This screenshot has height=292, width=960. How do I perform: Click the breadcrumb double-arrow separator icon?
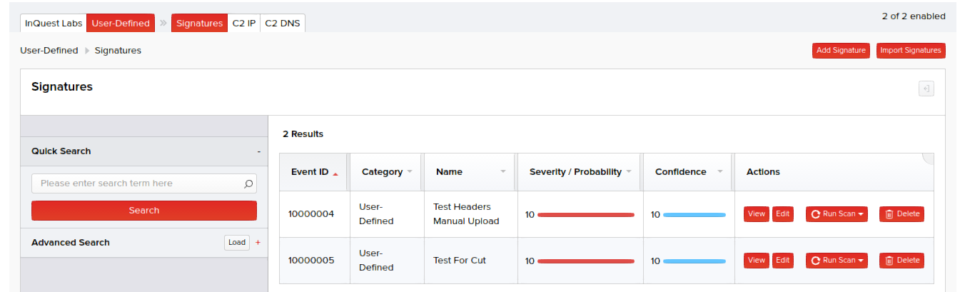[x=163, y=23]
